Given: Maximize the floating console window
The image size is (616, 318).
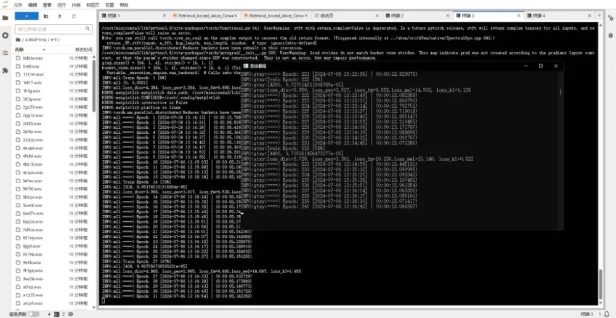Looking at the screenshot, I should coord(541,66).
